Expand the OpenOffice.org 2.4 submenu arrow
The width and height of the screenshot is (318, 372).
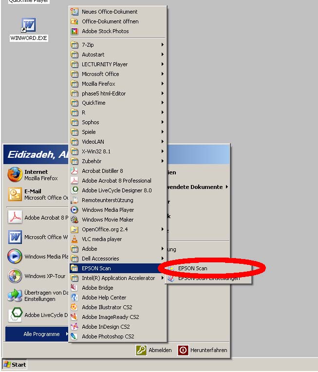pos(162,229)
